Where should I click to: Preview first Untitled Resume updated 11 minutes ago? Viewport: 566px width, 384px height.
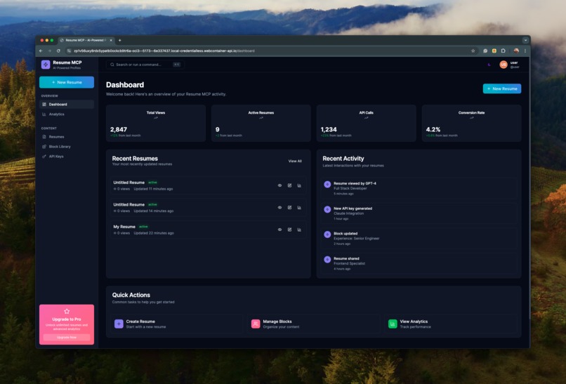coord(279,185)
